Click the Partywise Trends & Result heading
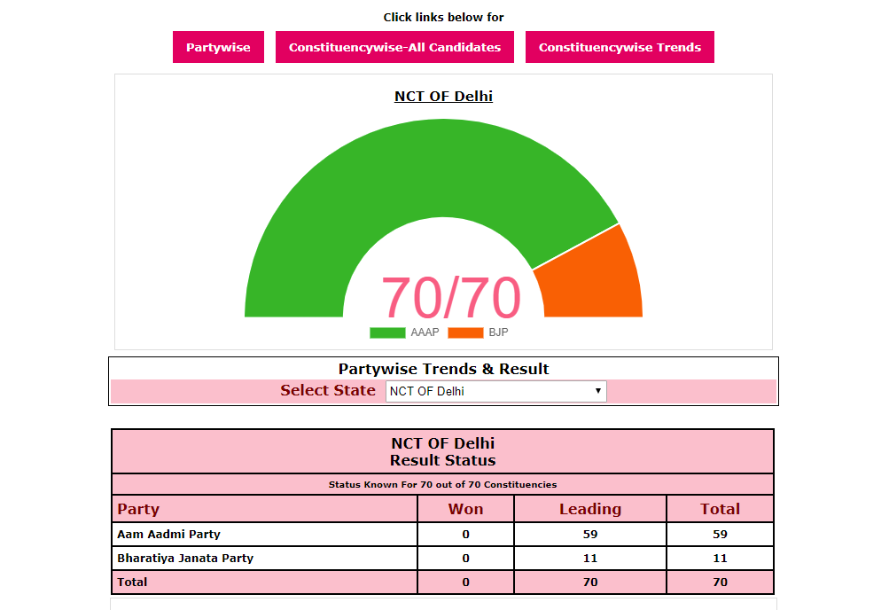Viewport: 889px width, 610px height. click(x=443, y=369)
